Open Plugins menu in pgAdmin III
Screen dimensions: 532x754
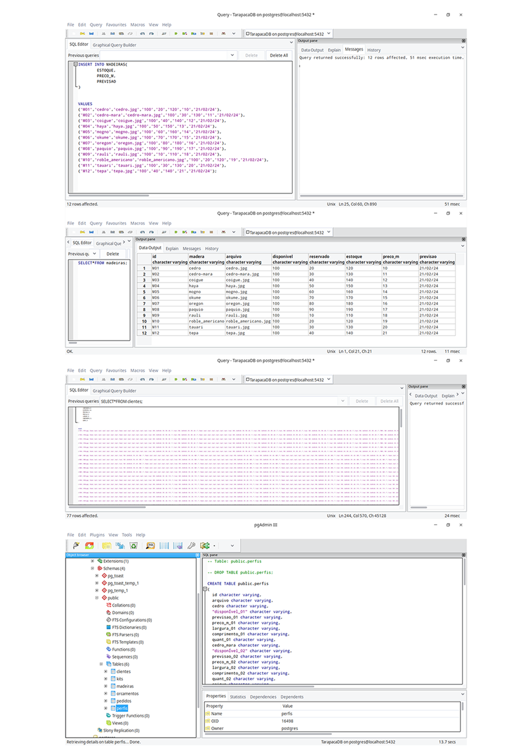pyautogui.click(x=97, y=535)
